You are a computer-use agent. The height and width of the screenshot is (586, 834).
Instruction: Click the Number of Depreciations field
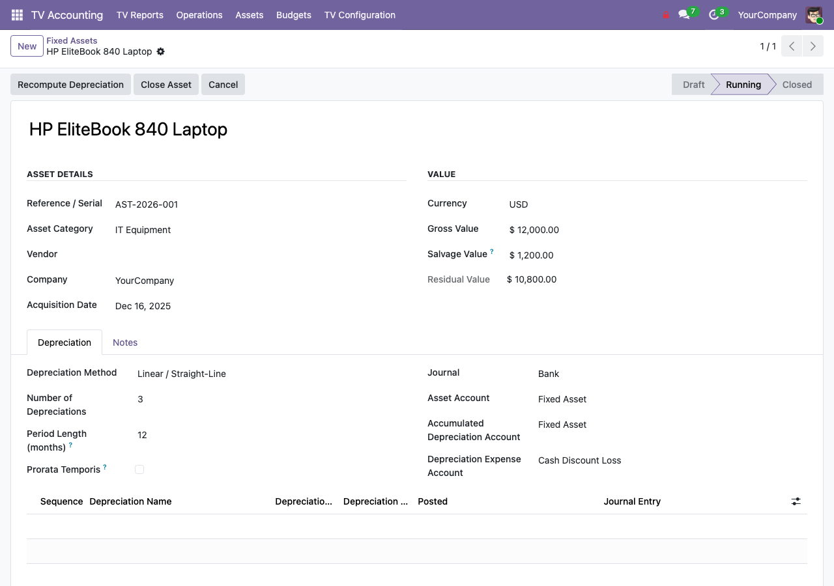pyautogui.click(x=272, y=399)
